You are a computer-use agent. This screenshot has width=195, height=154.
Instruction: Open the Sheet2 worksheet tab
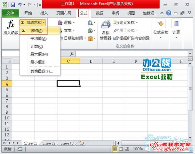tap(49, 143)
